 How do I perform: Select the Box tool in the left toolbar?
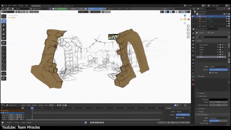(x=4, y=65)
